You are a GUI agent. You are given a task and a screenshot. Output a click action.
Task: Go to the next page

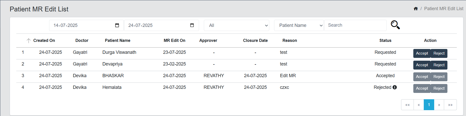click(439, 105)
